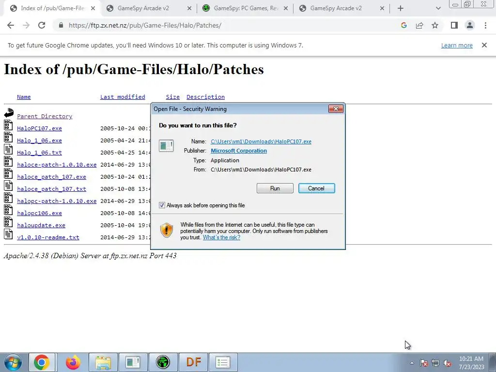Click the GameSpy Arcade taskbar icon

click(x=163, y=362)
